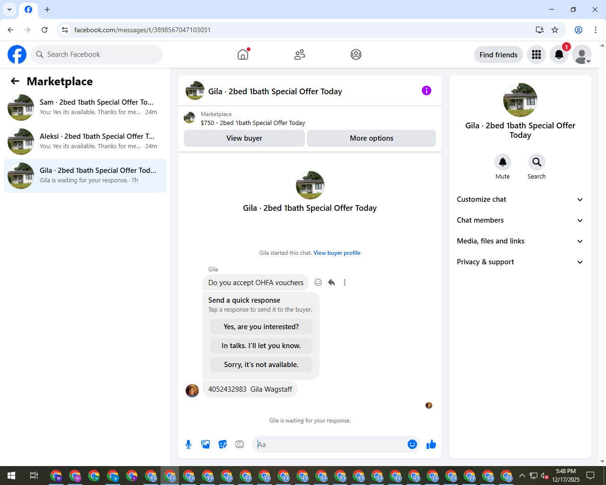Open more options for OHFA vouchers message

click(345, 282)
